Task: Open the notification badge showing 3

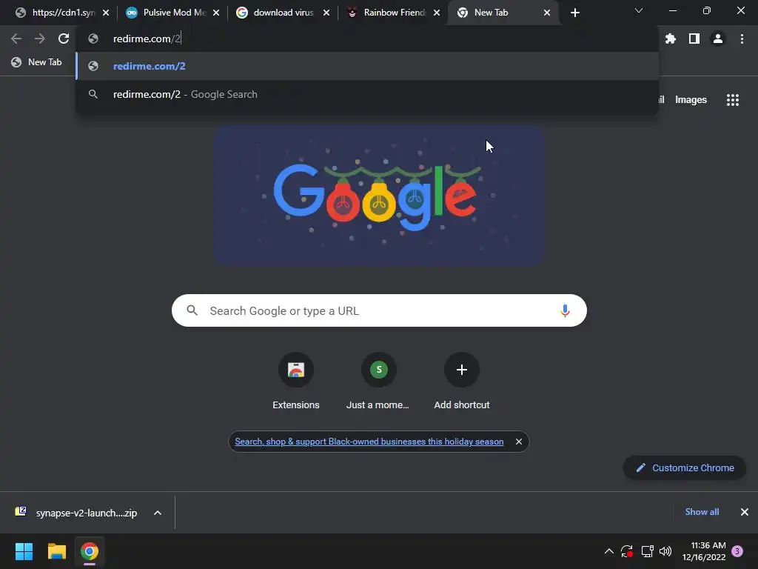Action: [737, 551]
